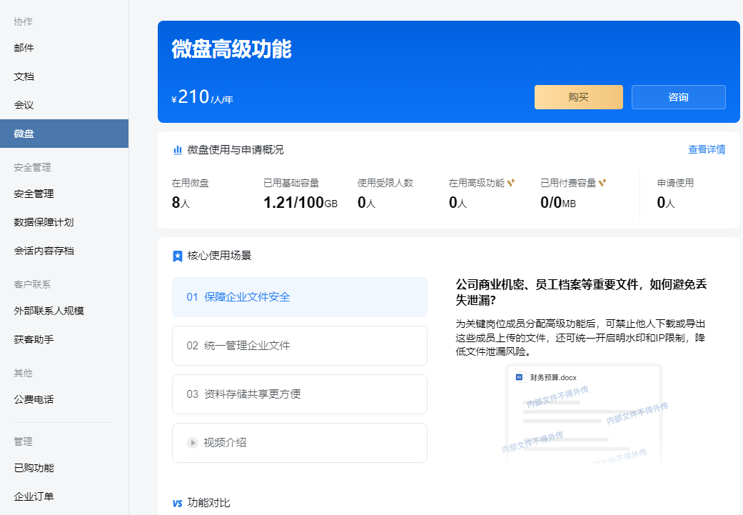This screenshot has width=743, height=515.
Task: Open 邮件 in the sidebar
Action: tap(24, 48)
